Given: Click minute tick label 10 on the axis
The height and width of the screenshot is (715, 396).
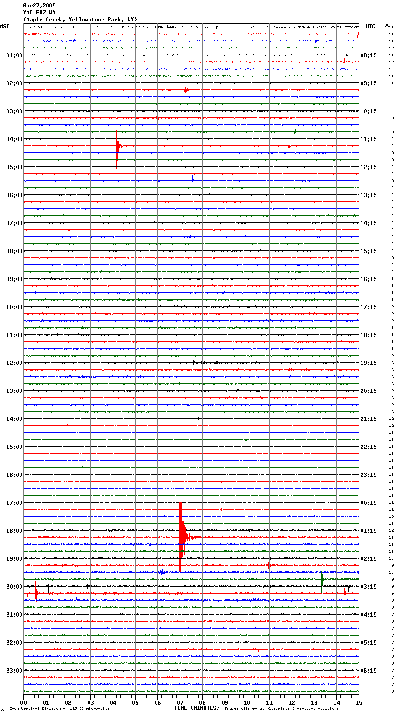Looking at the screenshot, I should pyautogui.click(x=247, y=702).
